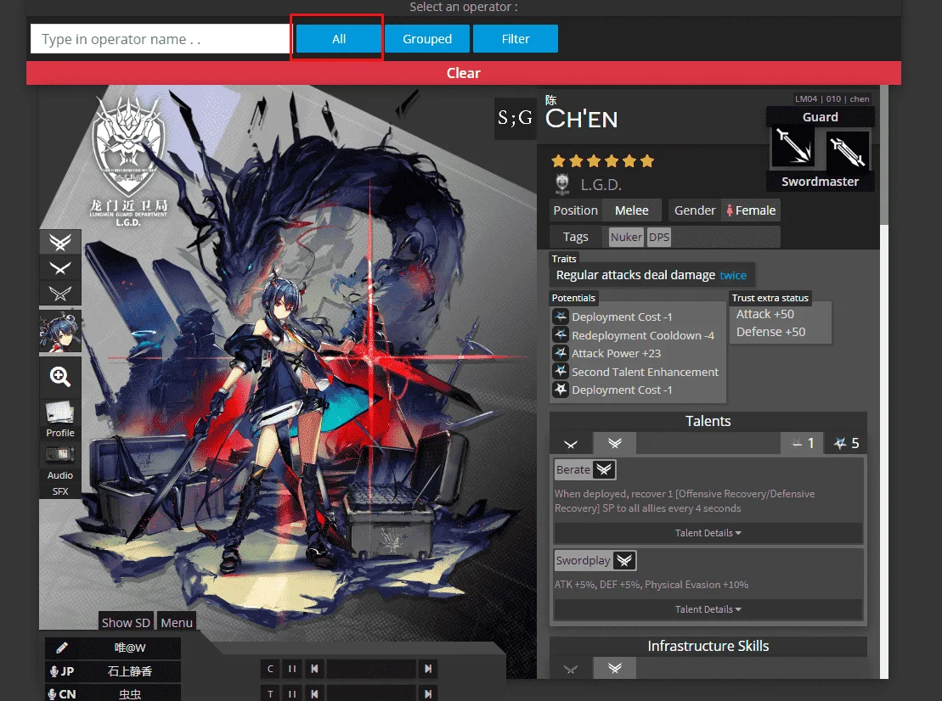Click the Swordmaster label
Viewport: 942px width, 701px height.
(820, 182)
